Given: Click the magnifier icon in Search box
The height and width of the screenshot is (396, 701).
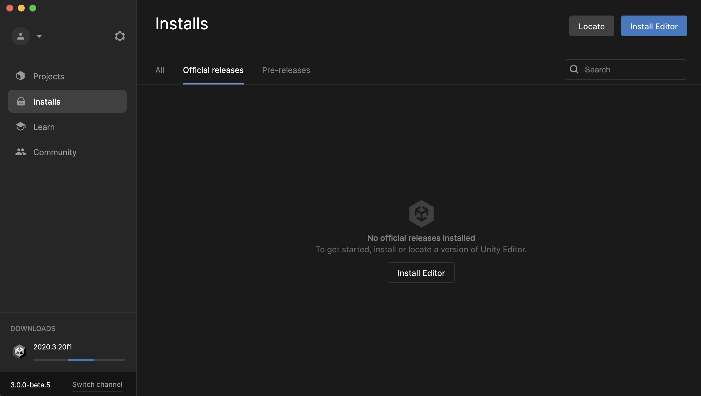Looking at the screenshot, I should click(x=574, y=69).
